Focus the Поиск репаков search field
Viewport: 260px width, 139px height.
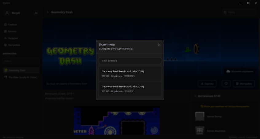click(130, 61)
